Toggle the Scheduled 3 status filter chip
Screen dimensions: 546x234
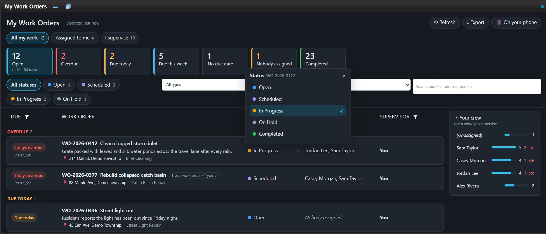coord(98,85)
